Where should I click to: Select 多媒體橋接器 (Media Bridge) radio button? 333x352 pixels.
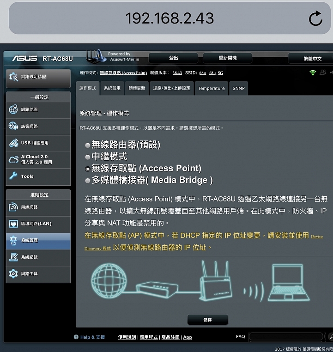tap(88, 181)
